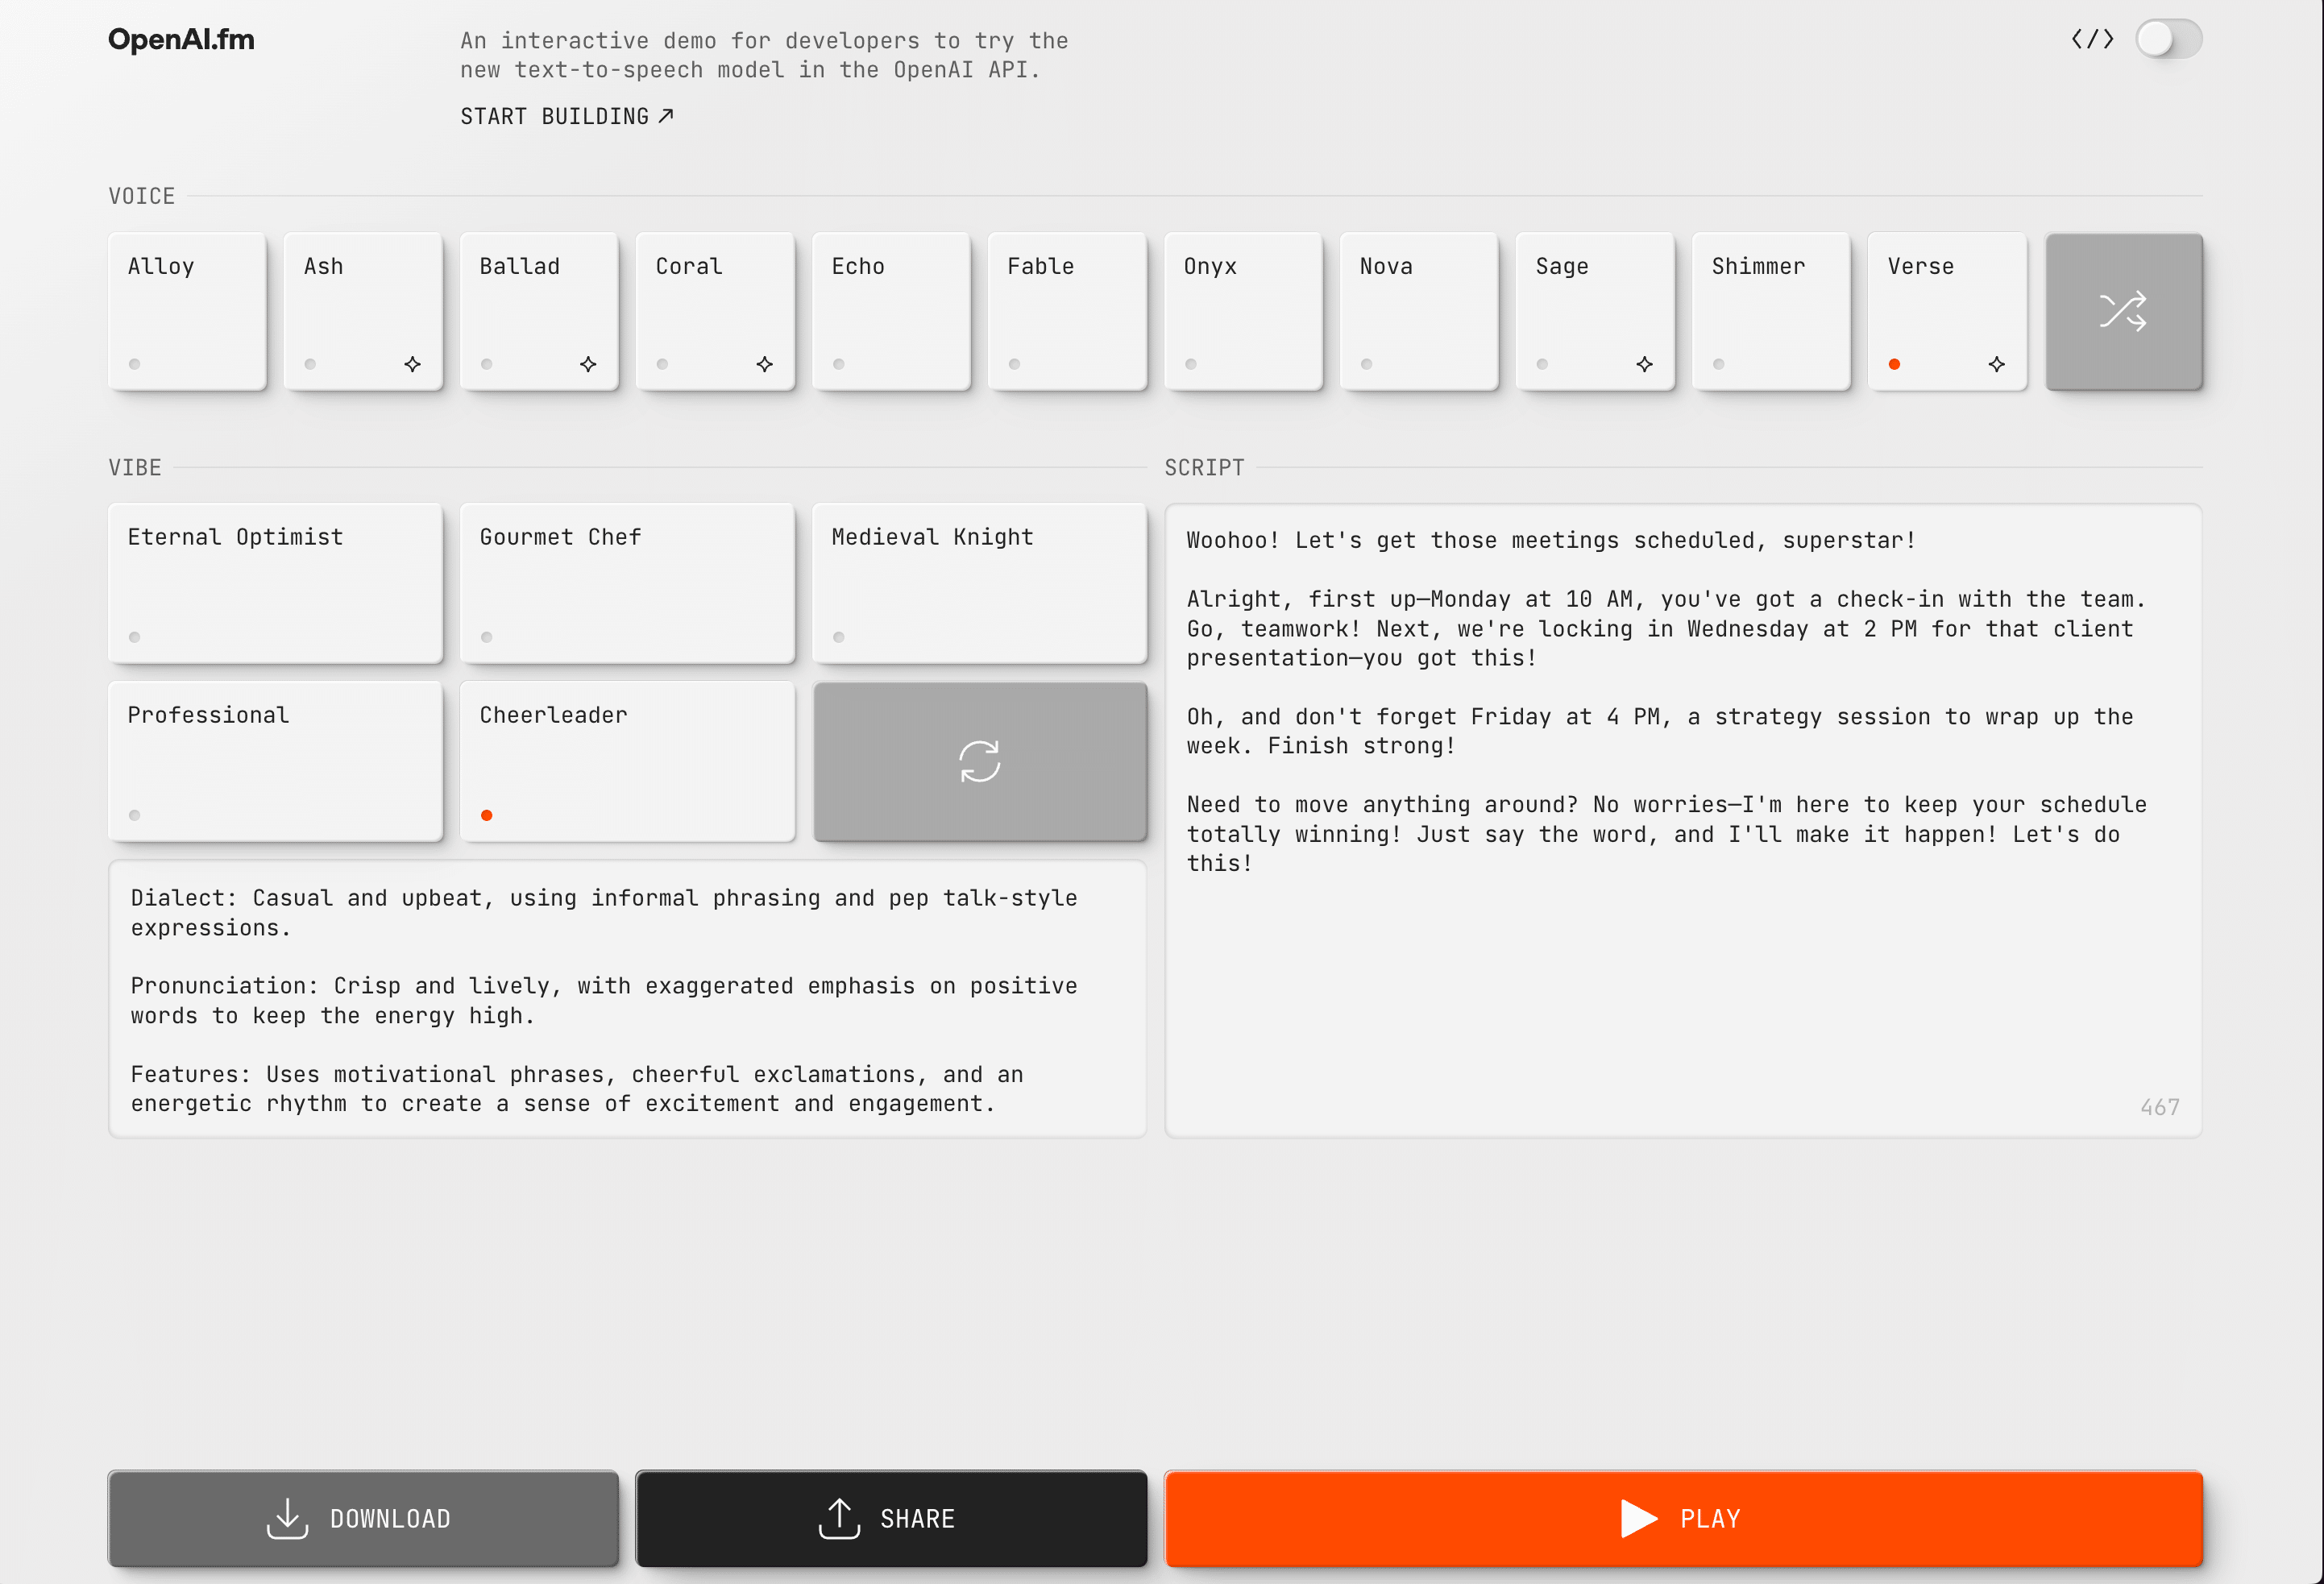Open the START BUILDING link
The image size is (2324, 1584).
click(566, 117)
